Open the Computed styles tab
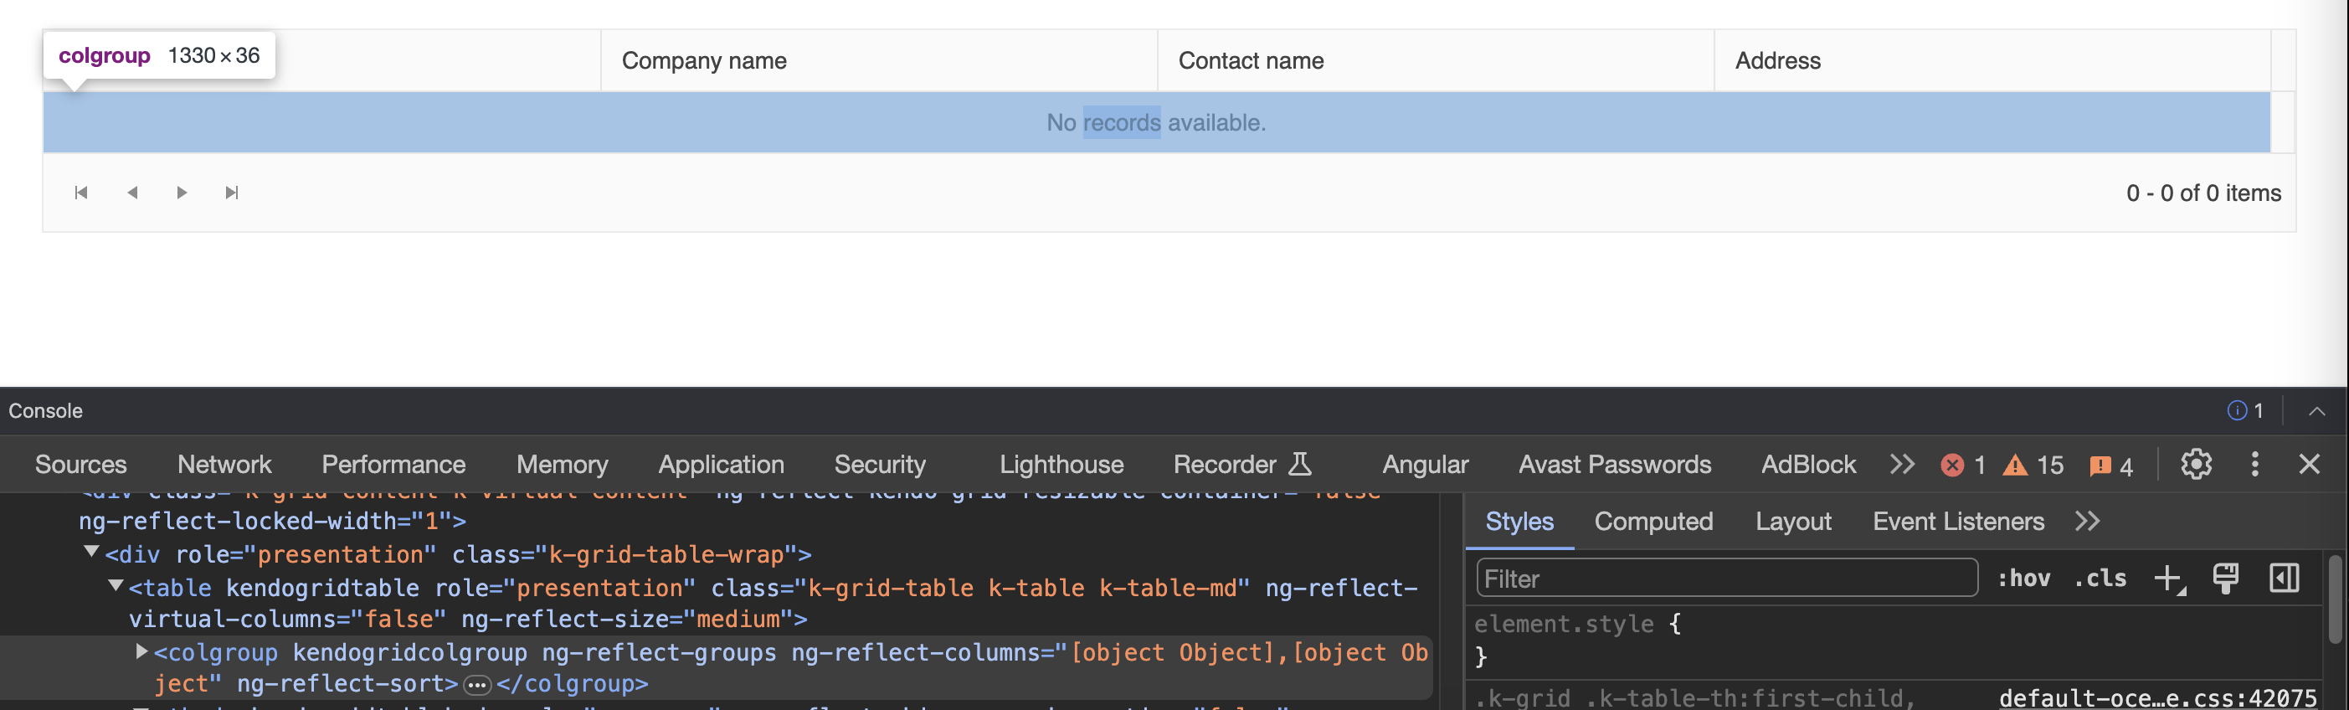The height and width of the screenshot is (710, 2349). pos(1653,521)
